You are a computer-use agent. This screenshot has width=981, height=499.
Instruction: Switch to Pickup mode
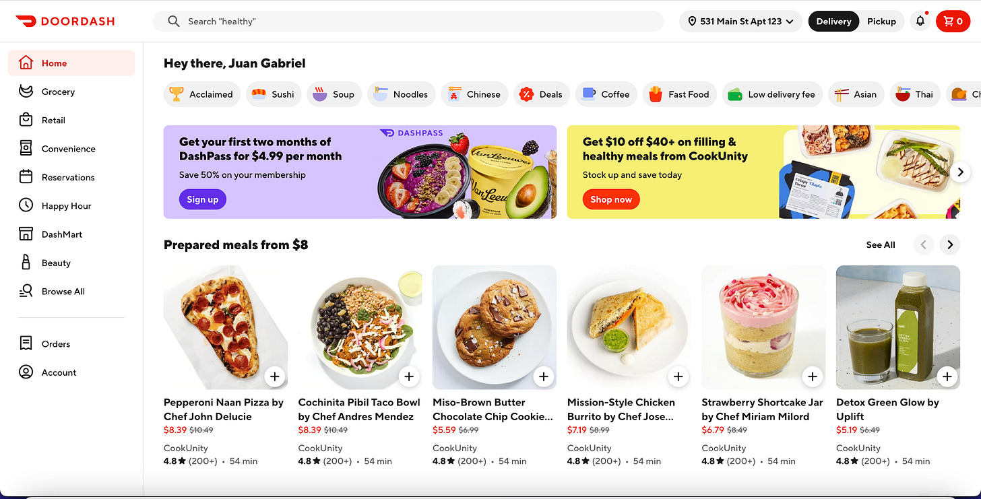881,22
